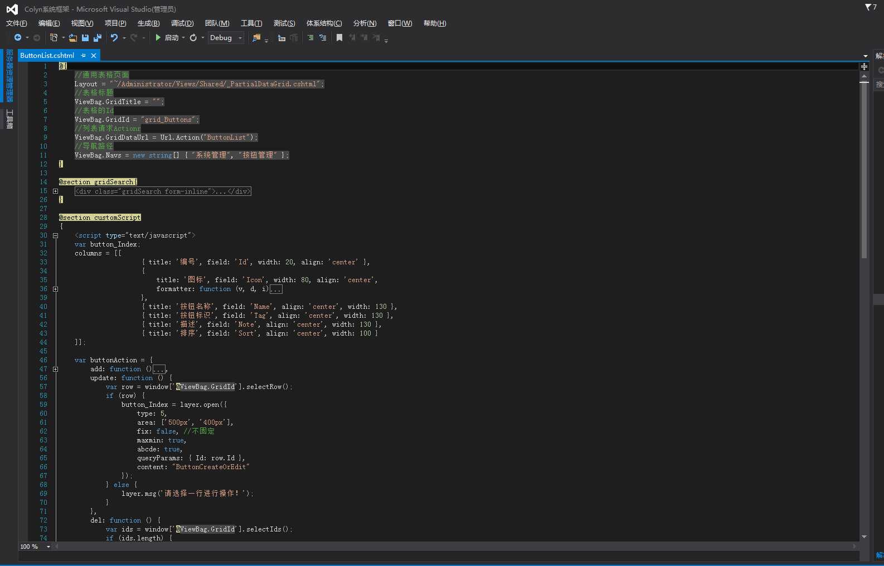The height and width of the screenshot is (566, 884).
Task: Open the browser refresh dropdown arrow
Action: coord(203,38)
